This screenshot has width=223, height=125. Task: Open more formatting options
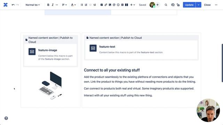coord(57,5)
